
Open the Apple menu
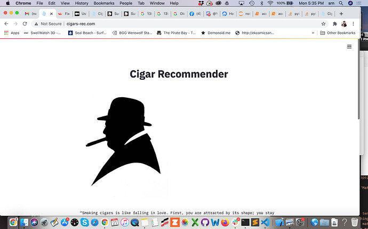tap(8, 3)
